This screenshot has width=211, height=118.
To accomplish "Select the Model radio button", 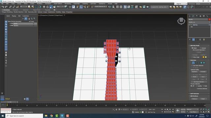I will coord(192,48).
